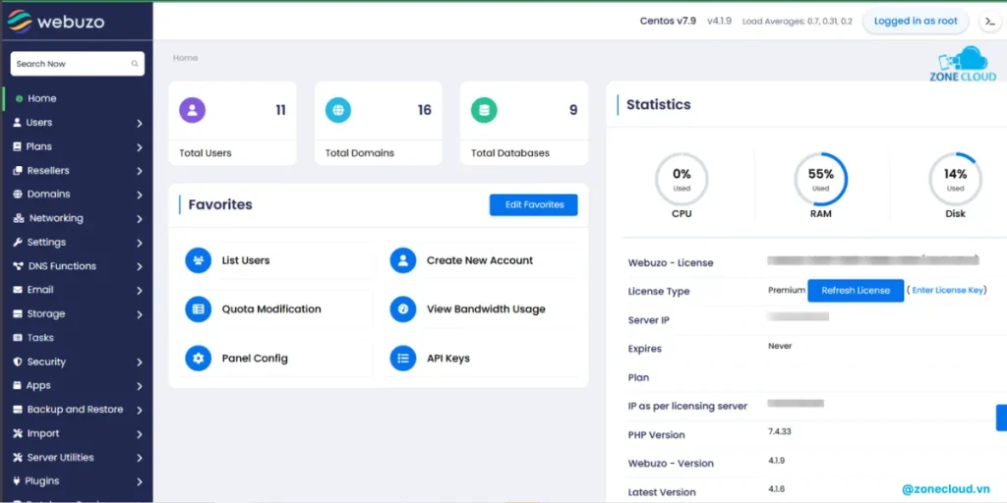
Task: Click the Search Now input field
Action: click(x=77, y=64)
